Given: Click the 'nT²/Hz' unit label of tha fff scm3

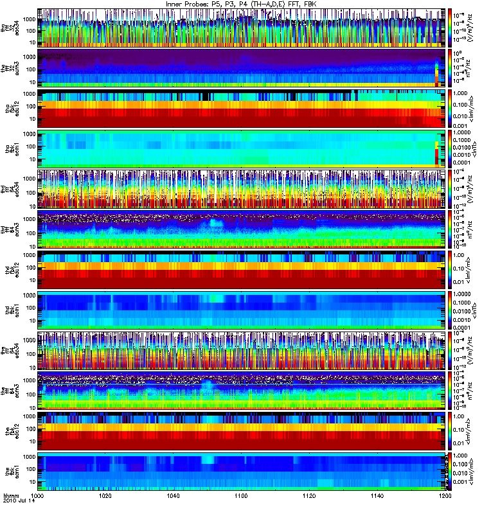Looking at the screenshot, I should [x=469, y=67].
